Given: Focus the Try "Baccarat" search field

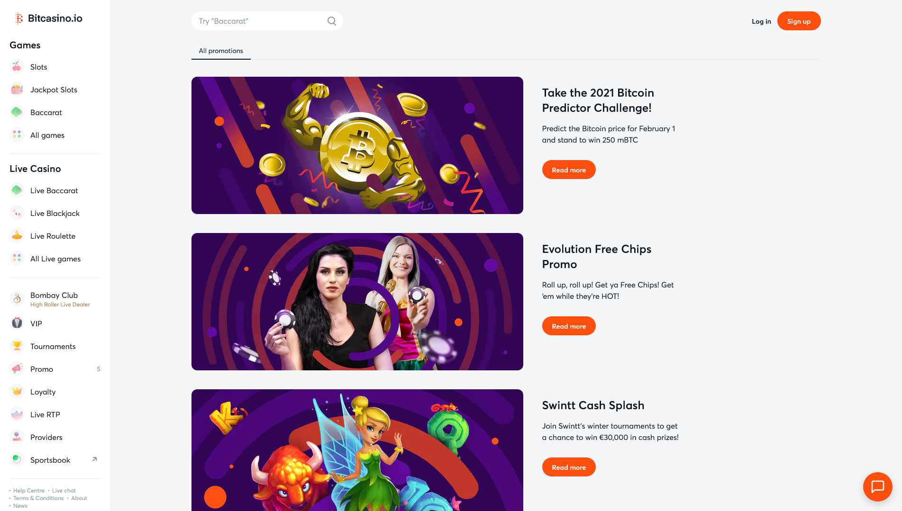Looking at the screenshot, I should [267, 21].
